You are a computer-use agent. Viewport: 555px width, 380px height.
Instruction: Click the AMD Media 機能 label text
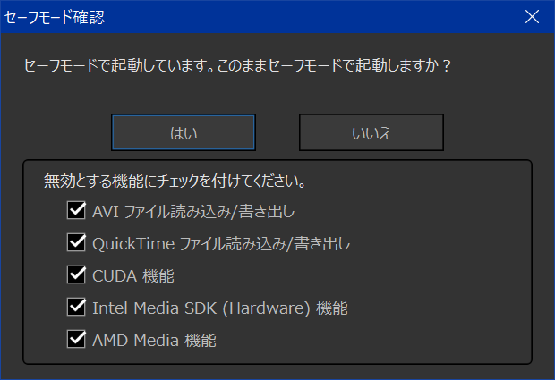click(x=154, y=340)
